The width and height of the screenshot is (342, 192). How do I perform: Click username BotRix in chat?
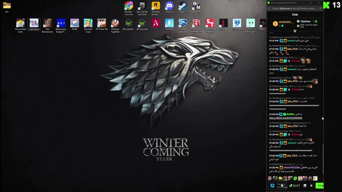point(290,114)
